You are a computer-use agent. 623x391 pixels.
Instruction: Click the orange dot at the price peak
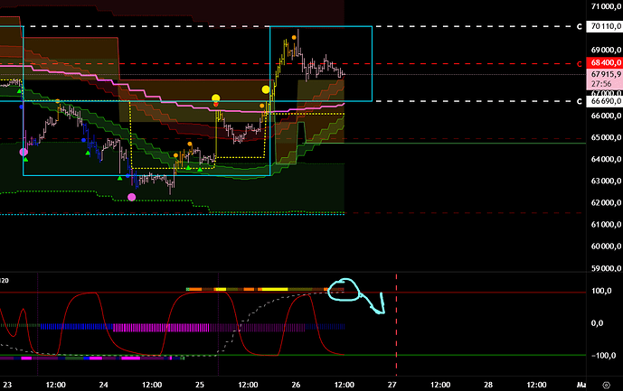[293, 40]
